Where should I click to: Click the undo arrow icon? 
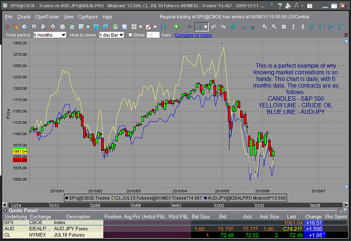coord(214,26)
